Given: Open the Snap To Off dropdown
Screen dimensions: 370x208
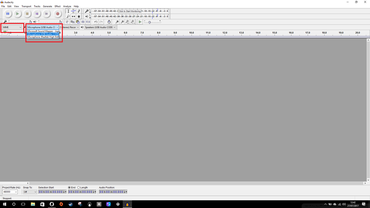Looking at the screenshot, I should [30, 192].
